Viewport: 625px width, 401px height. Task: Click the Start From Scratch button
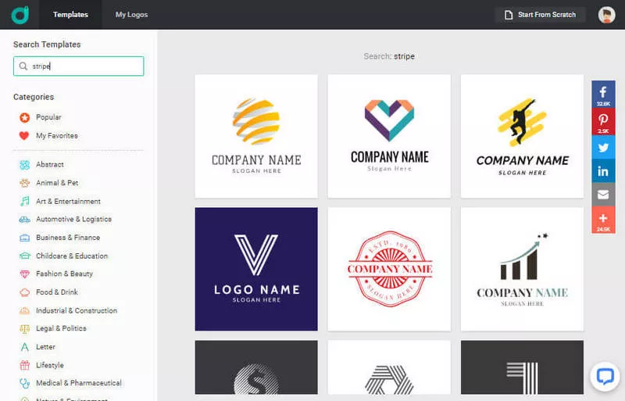540,15
